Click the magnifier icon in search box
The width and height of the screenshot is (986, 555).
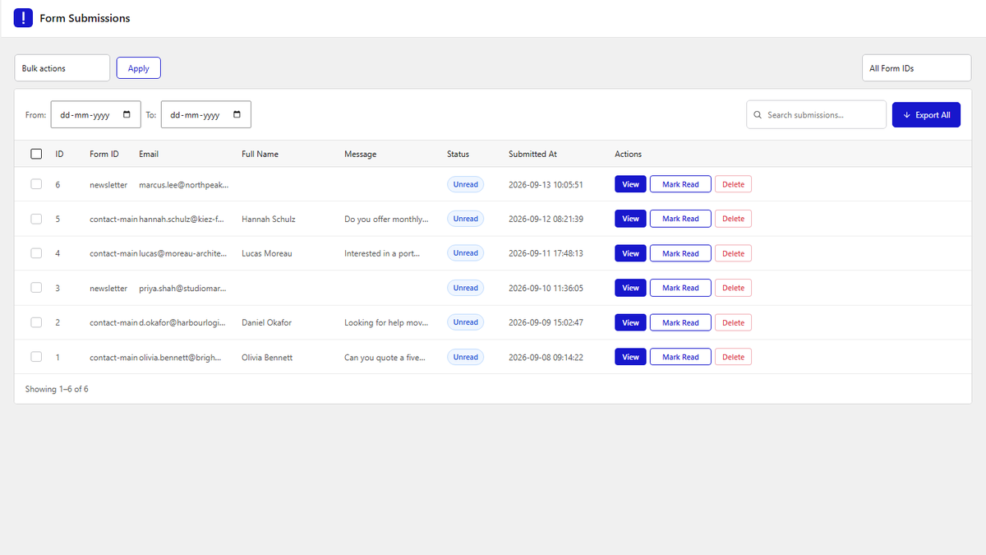[758, 115]
